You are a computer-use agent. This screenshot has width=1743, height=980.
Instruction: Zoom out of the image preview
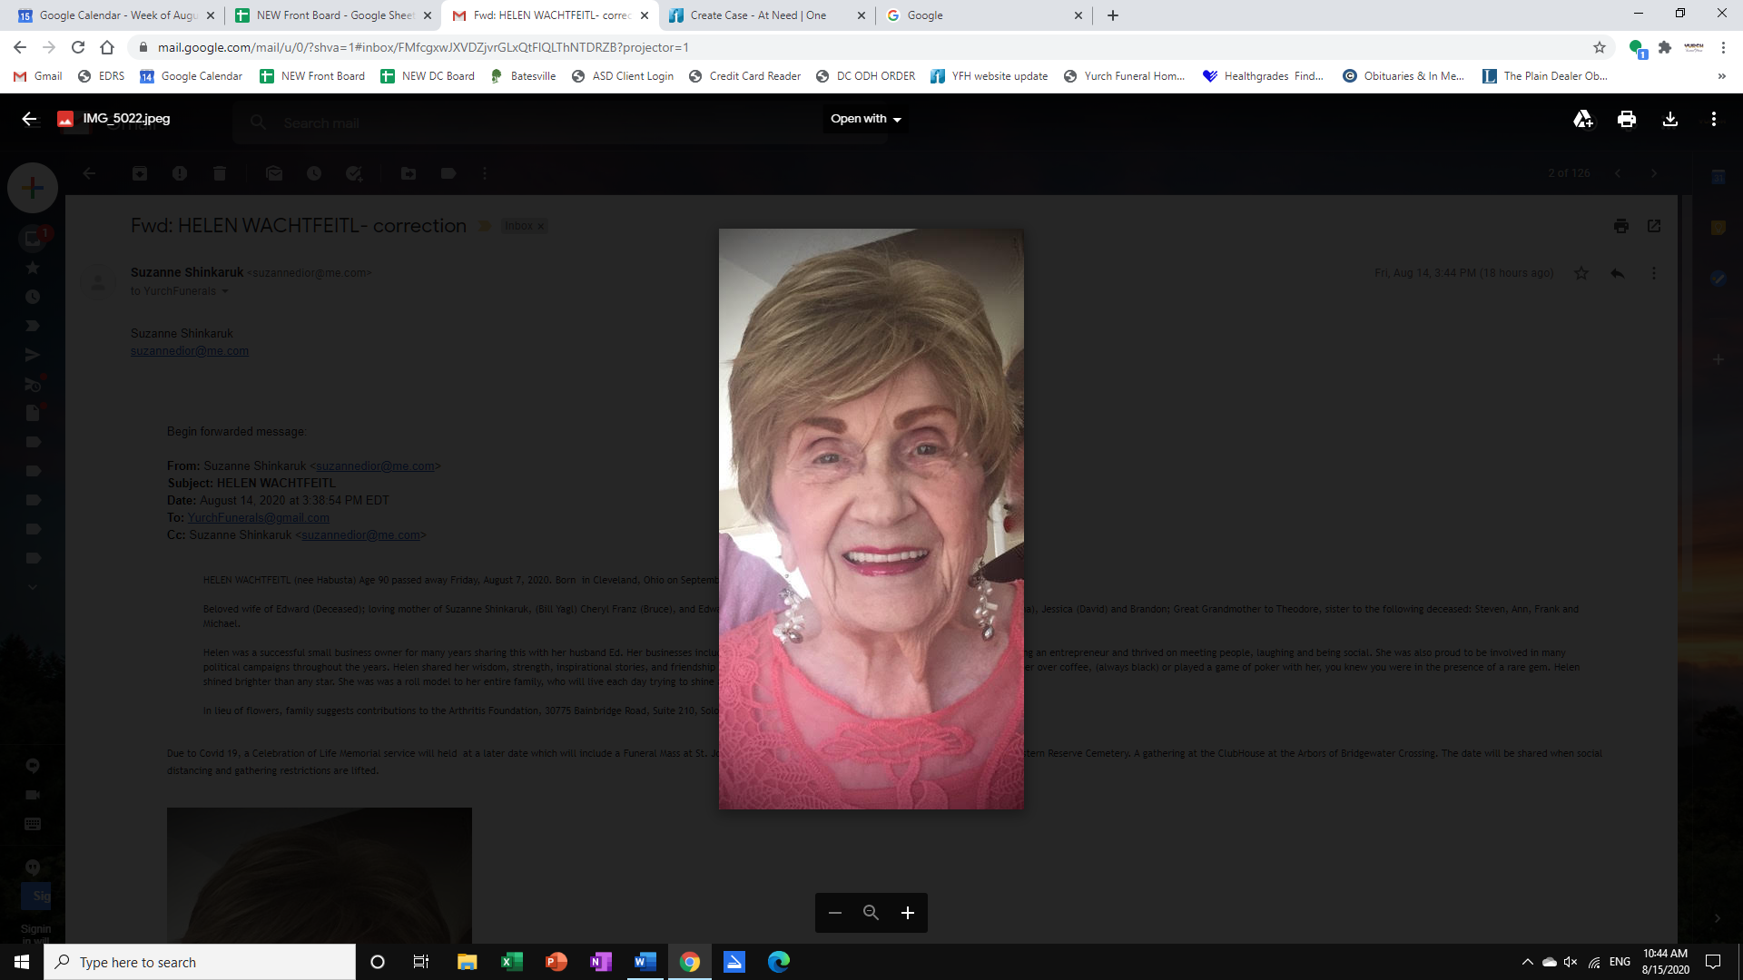tap(835, 913)
